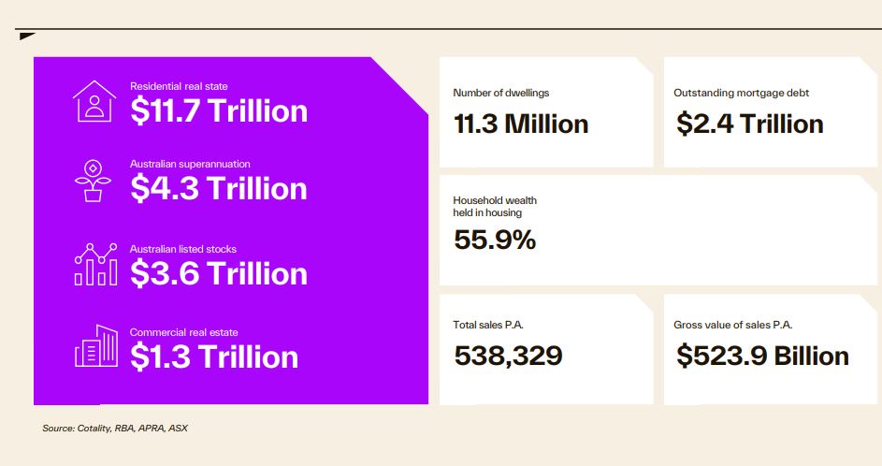Select the $1.3 Trillion commercial figure
The height and width of the screenshot is (466, 882).
[x=214, y=357]
